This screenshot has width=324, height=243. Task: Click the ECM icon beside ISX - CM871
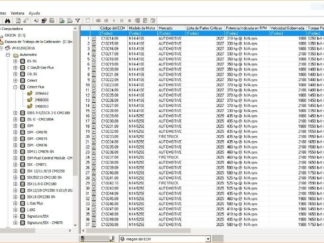point(23,165)
